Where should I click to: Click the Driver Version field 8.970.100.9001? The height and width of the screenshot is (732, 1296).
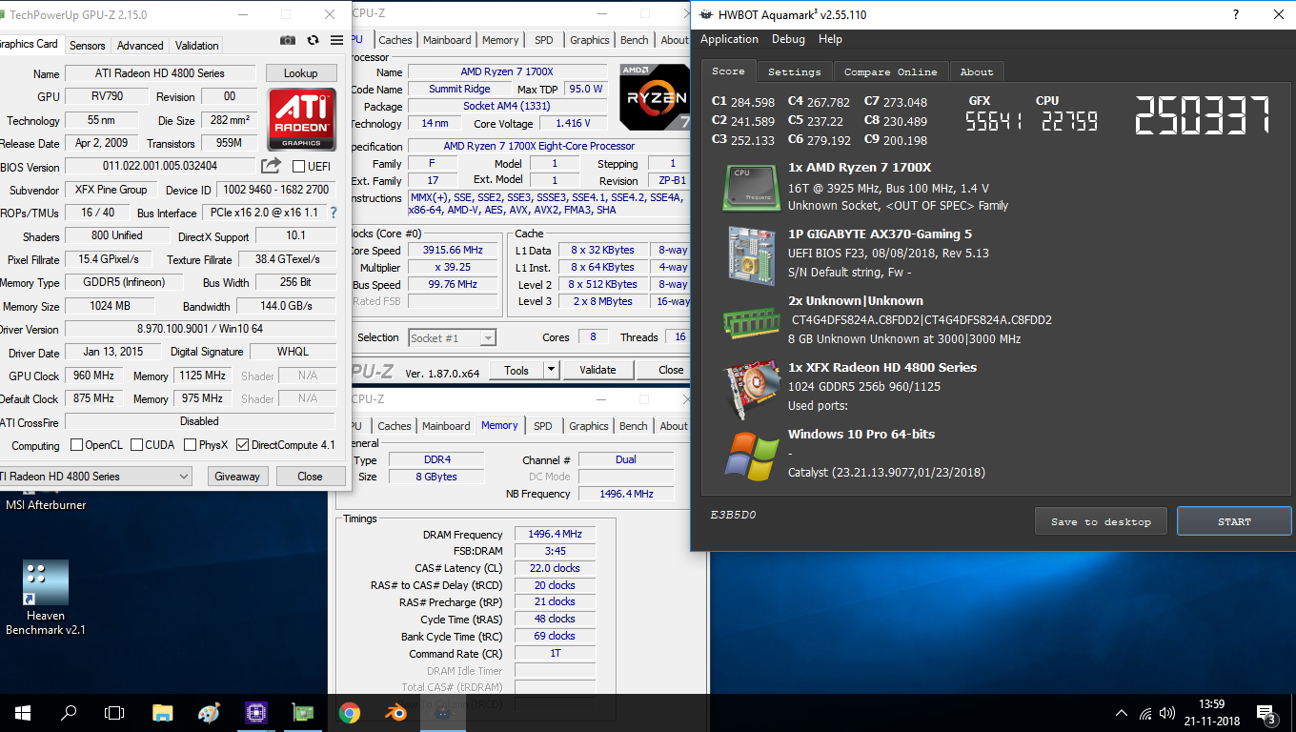pyautogui.click(x=200, y=329)
